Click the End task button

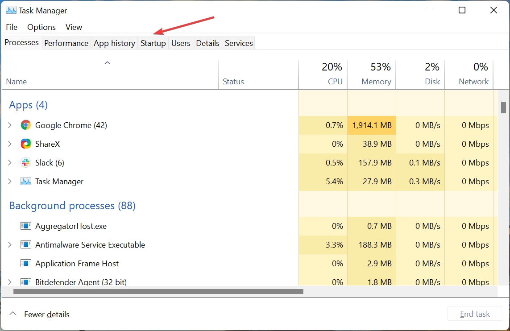coord(475,314)
